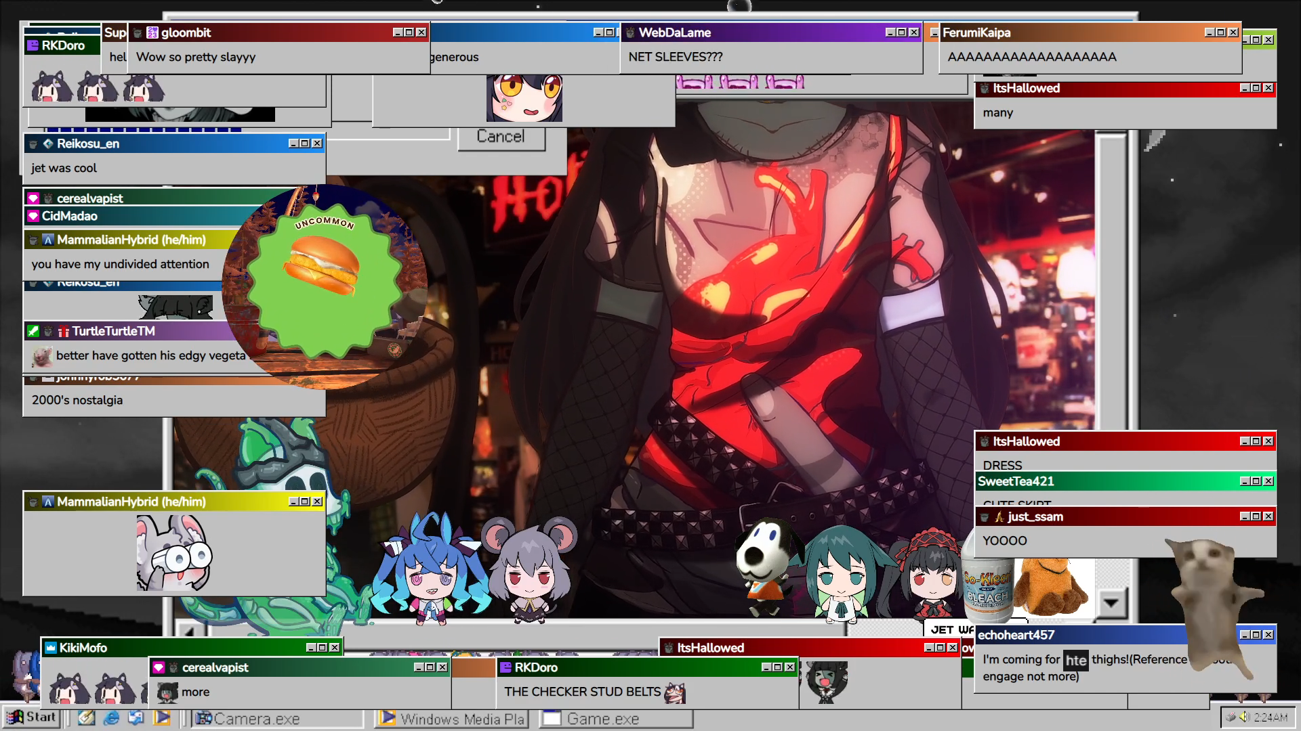Select the FerumiKaipa window title bar
This screenshot has height=731, width=1301.
click(1090, 32)
